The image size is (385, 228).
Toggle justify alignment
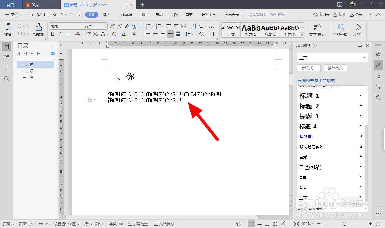171,34
